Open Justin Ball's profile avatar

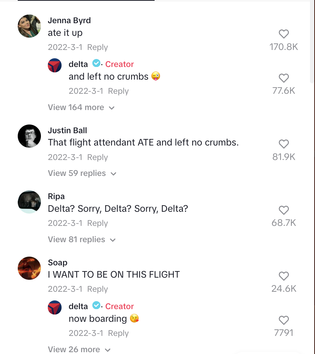click(29, 136)
